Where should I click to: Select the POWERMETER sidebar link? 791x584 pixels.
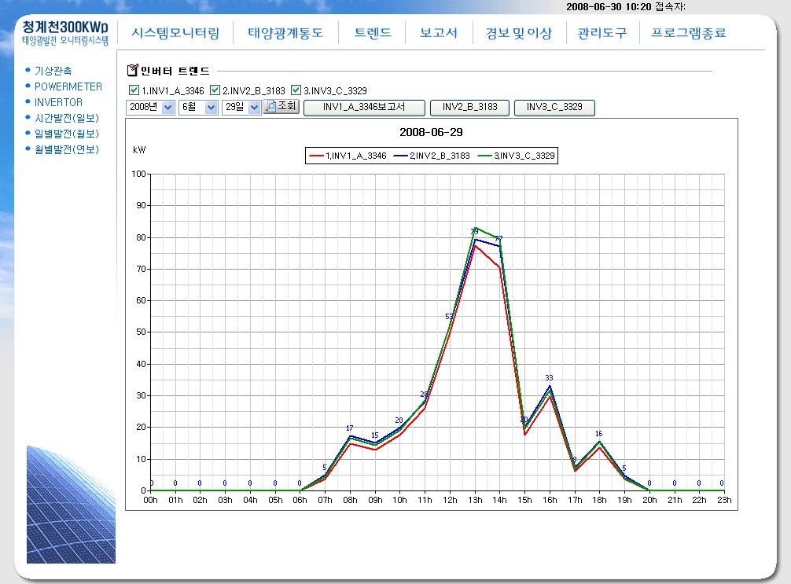click(68, 86)
